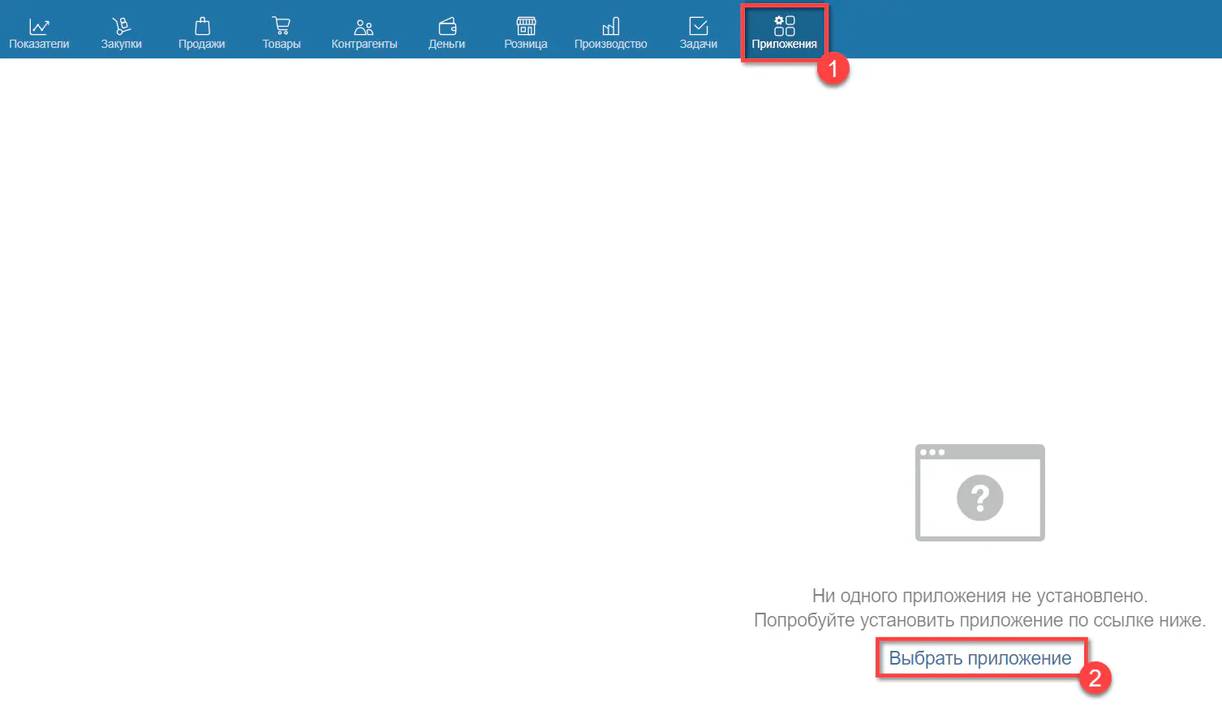The height and width of the screenshot is (710, 1222).
Task: Click the red step badge number 1
Action: pos(833,70)
